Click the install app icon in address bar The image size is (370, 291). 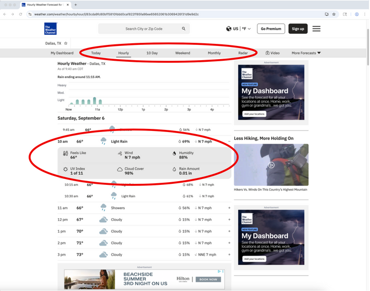327,14
